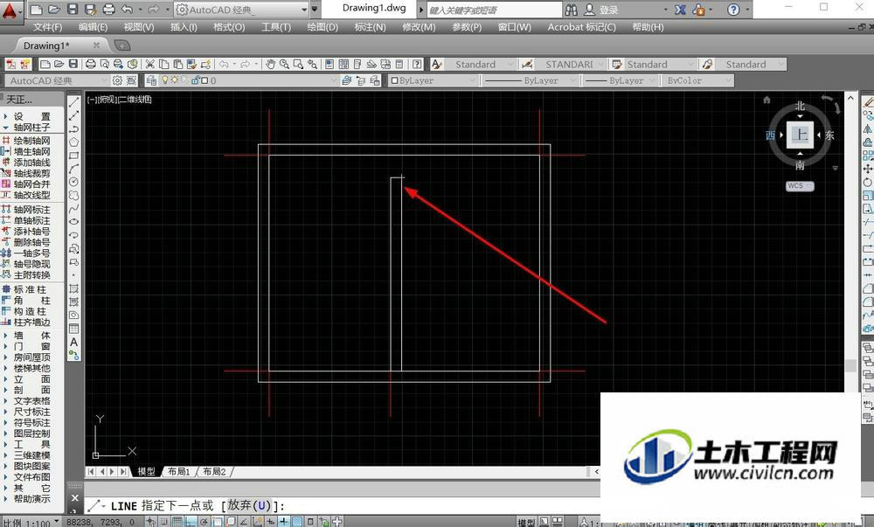Toggle 3D Object Snap in status bar

point(230,522)
